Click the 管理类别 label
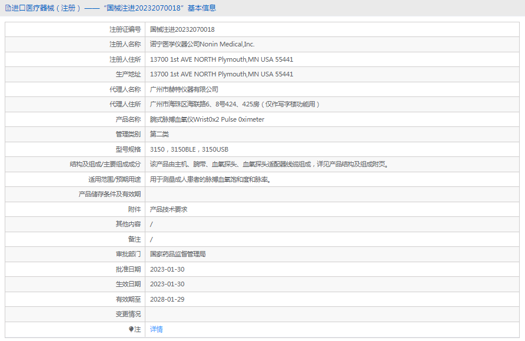The height and width of the screenshot is (341, 525). coord(128,134)
